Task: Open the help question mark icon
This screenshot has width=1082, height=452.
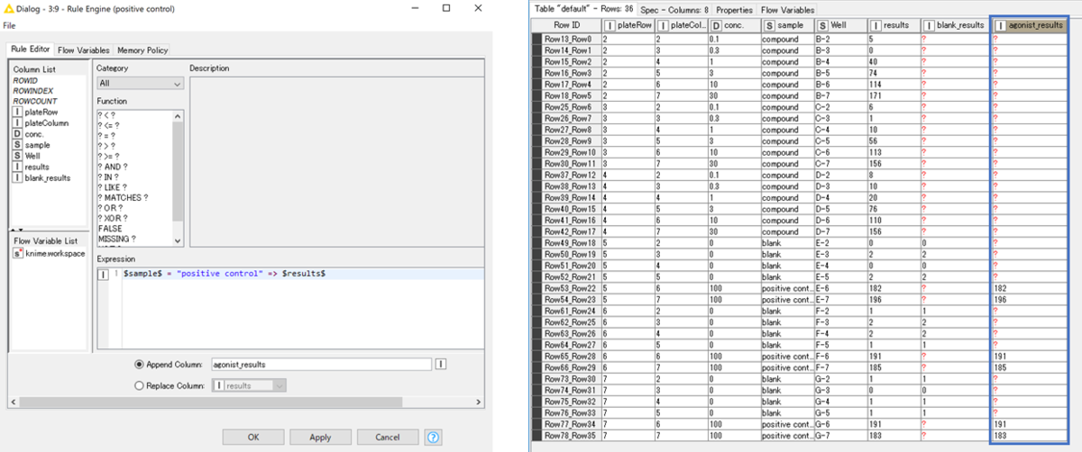Action: click(x=433, y=437)
